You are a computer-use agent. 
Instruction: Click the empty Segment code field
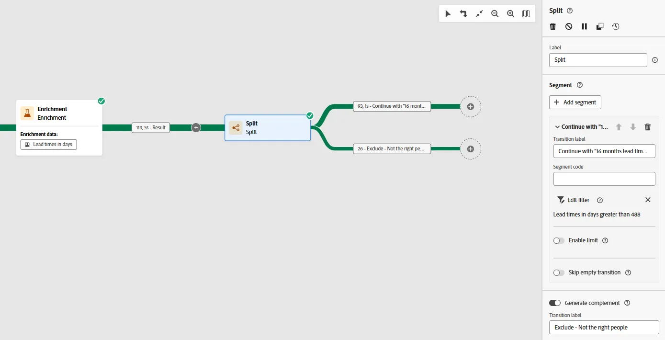click(604, 179)
